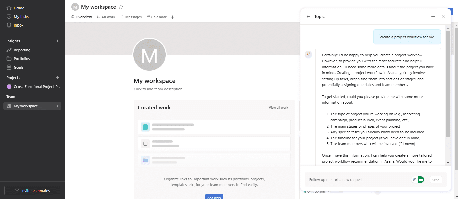
Task: Add a new project with Projects plus icon
Action: [x=57, y=78]
